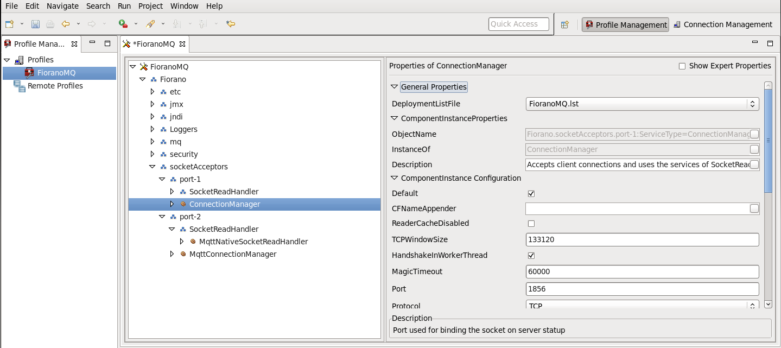Collapse the Profiles node in the sidebar
The height and width of the screenshot is (348, 781).
pyautogui.click(x=7, y=60)
